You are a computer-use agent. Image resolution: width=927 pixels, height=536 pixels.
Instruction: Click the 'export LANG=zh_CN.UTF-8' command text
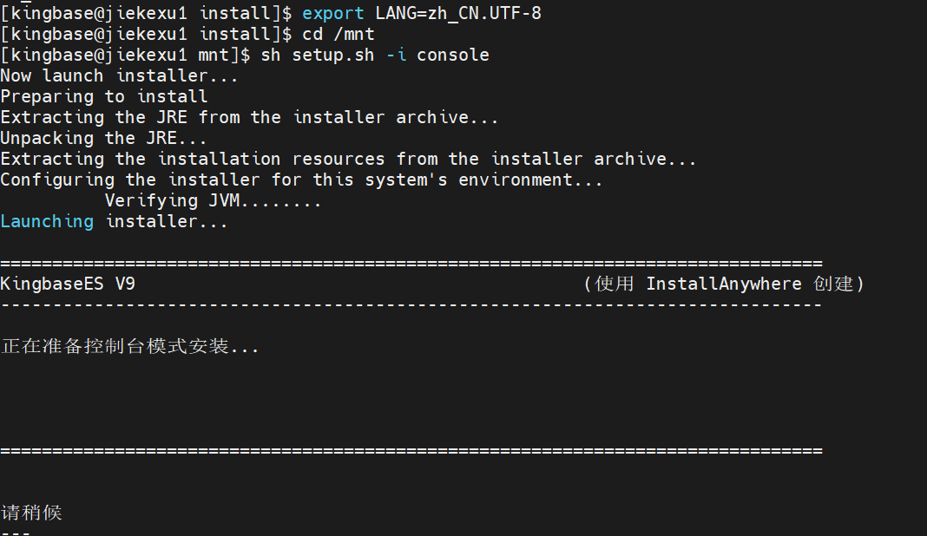[x=422, y=13]
